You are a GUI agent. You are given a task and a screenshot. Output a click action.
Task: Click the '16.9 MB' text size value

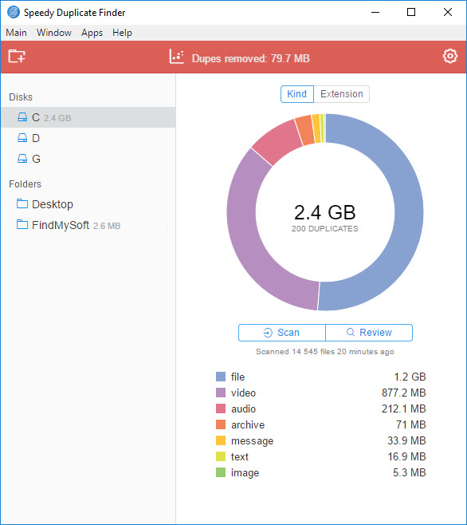pos(406,456)
